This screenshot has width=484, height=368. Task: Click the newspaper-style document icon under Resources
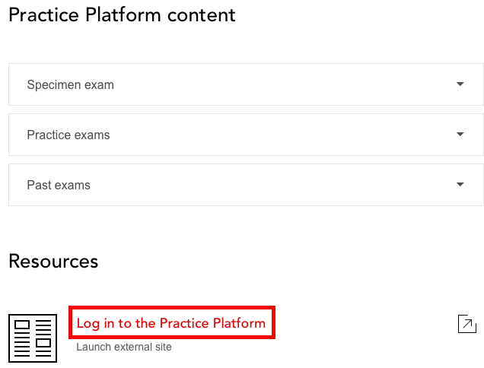click(33, 337)
